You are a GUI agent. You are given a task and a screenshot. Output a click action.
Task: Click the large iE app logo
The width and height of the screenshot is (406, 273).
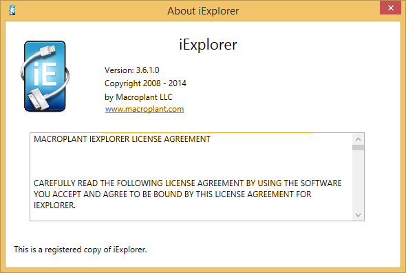pyautogui.click(x=45, y=76)
